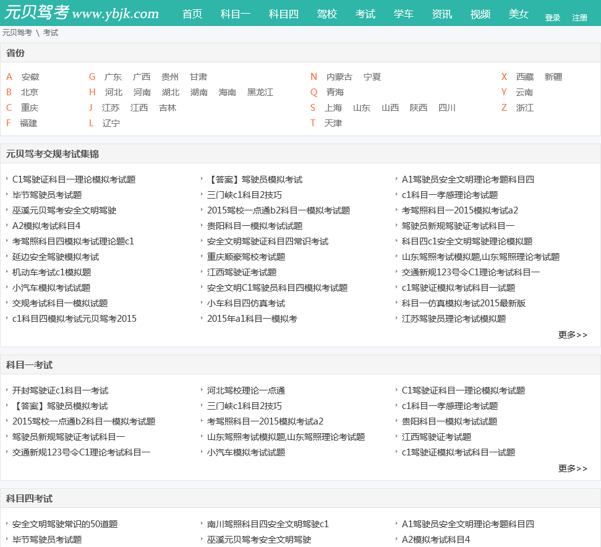601x547 pixels.
Task: Open 安全文明驾驶证科目四常识考试 link
Action: click(268, 241)
